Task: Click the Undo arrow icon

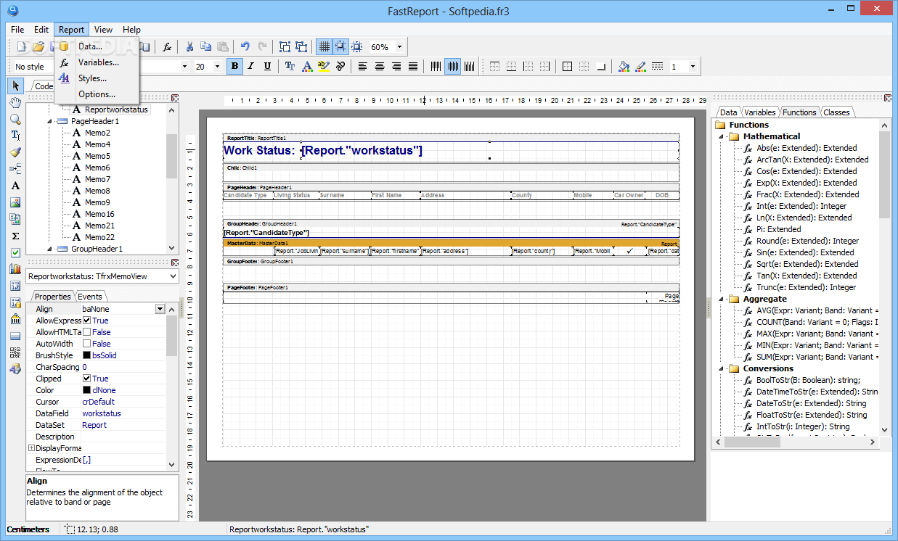Action: click(x=245, y=47)
